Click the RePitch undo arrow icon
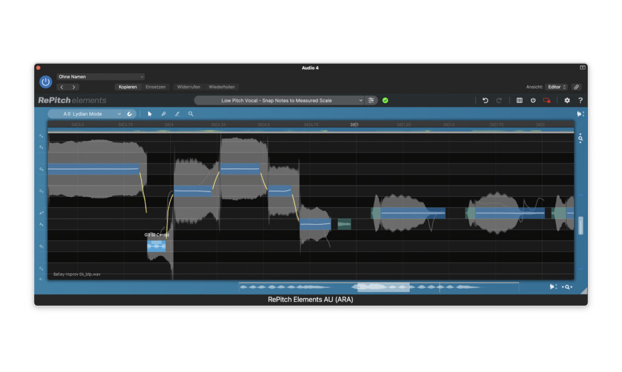Image resolution: width=622 pixels, height=372 pixels. click(x=485, y=101)
